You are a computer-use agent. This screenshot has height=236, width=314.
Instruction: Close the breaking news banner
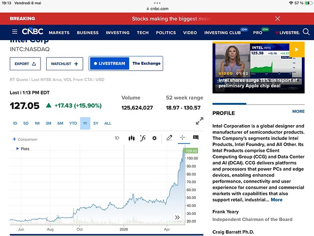278,19
